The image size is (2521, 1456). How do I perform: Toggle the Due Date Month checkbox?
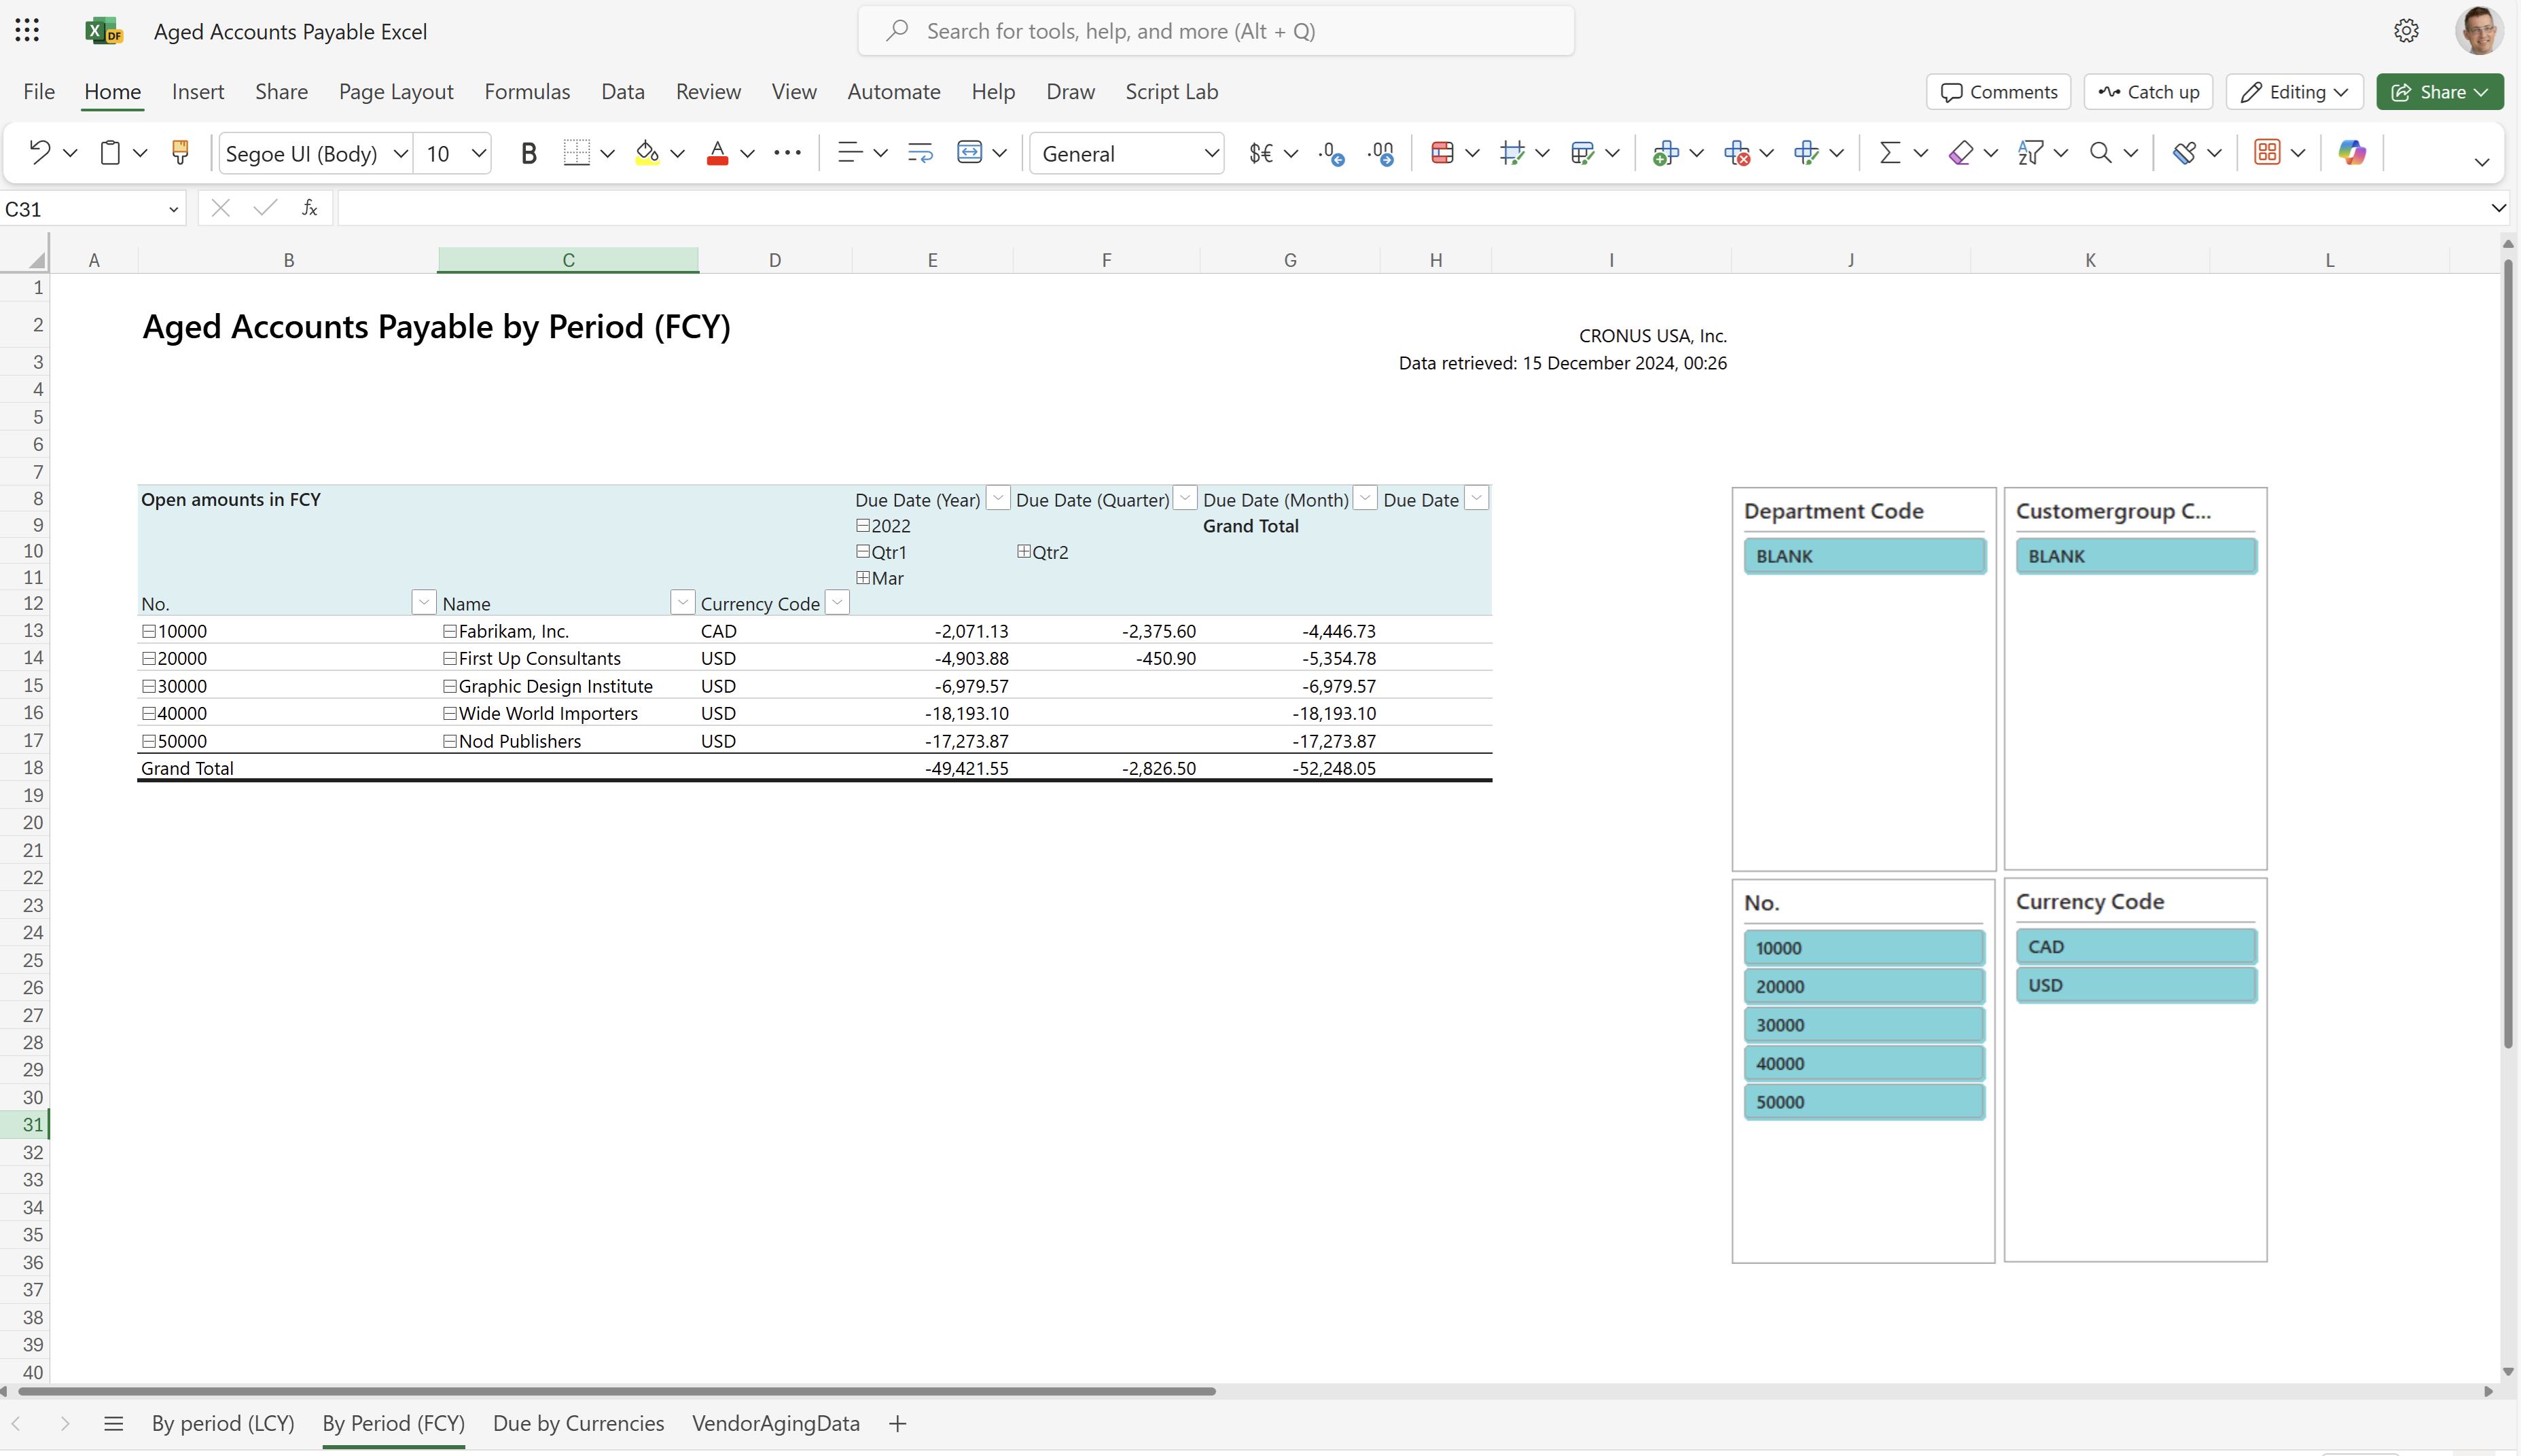tap(1368, 499)
